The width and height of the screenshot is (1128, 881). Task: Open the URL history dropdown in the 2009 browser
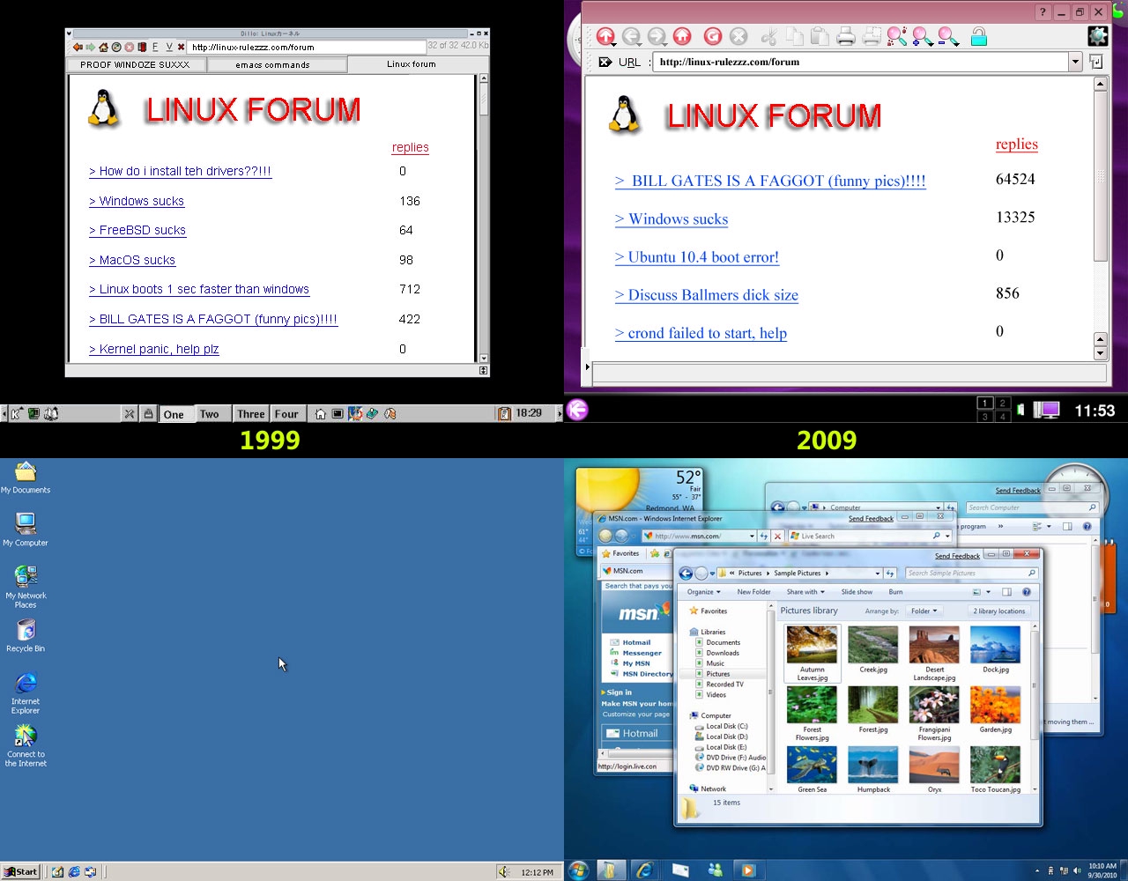pyautogui.click(x=1075, y=62)
